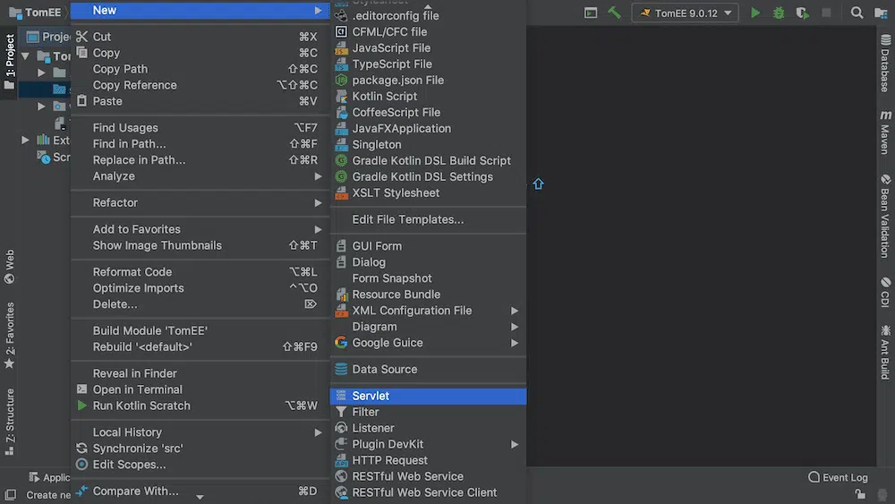Image resolution: width=895 pixels, height=504 pixels.
Task: Expand the External Libraries tree node
Action: [x=26, y=141]
